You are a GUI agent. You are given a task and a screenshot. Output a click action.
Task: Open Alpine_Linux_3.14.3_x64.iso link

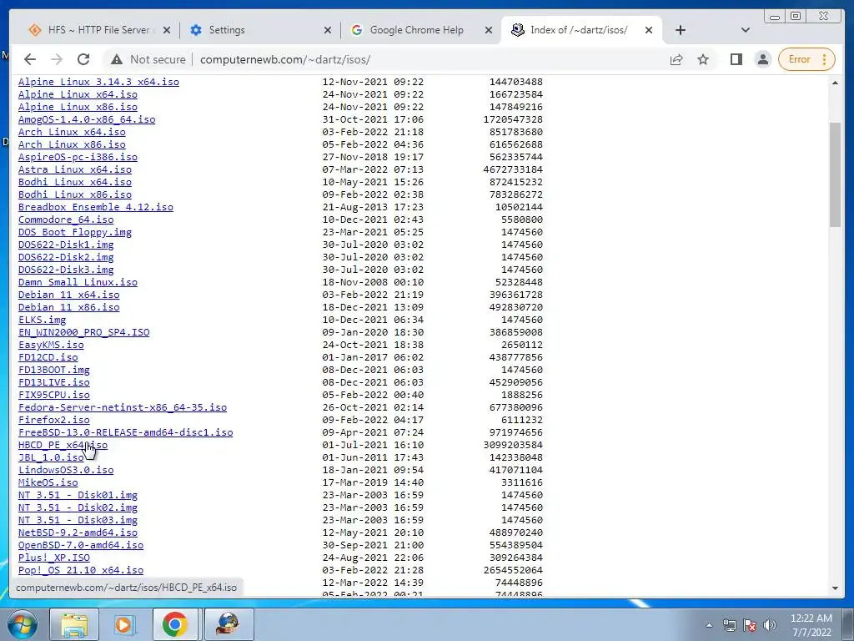click(x=98, y=82)
